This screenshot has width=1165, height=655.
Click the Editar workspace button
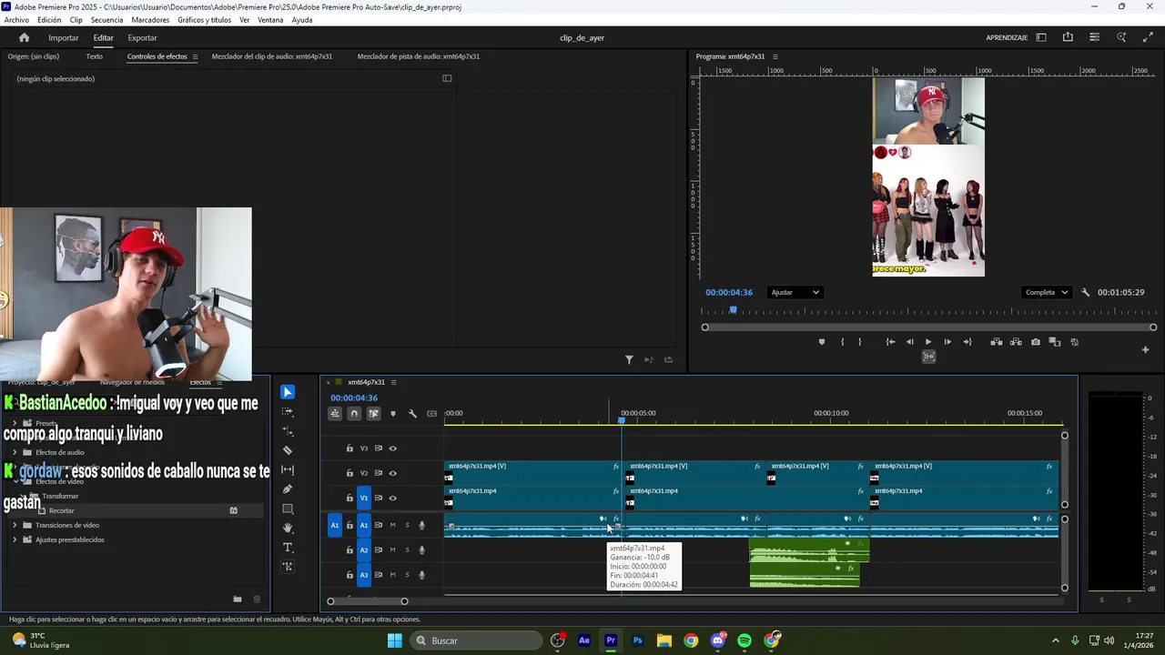point(103,38)
